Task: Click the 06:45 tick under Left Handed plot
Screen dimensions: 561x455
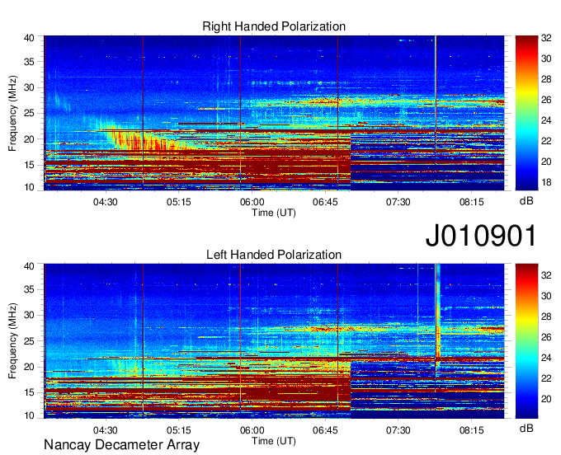Action: click(325, 430)
